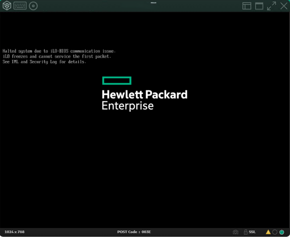Image resolution: width=290 pixels, height=237 pixels.
Task: Click the yellow health warning triangle
Action: tap(268, 232)
